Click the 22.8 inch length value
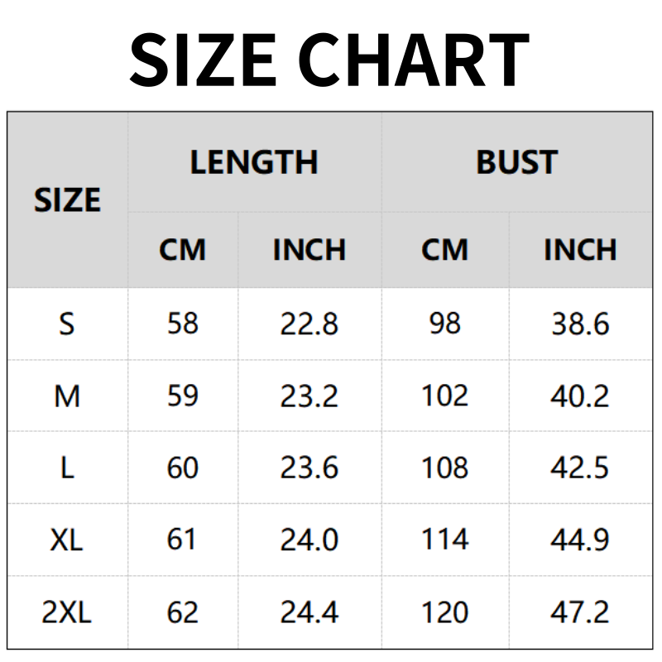Viewport: 662px width, 662px height. [x=309, y=324]
